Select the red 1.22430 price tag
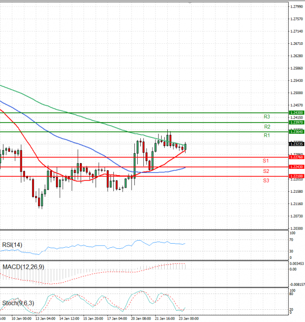This screenshot has width=305, height=322. [296, 167]
